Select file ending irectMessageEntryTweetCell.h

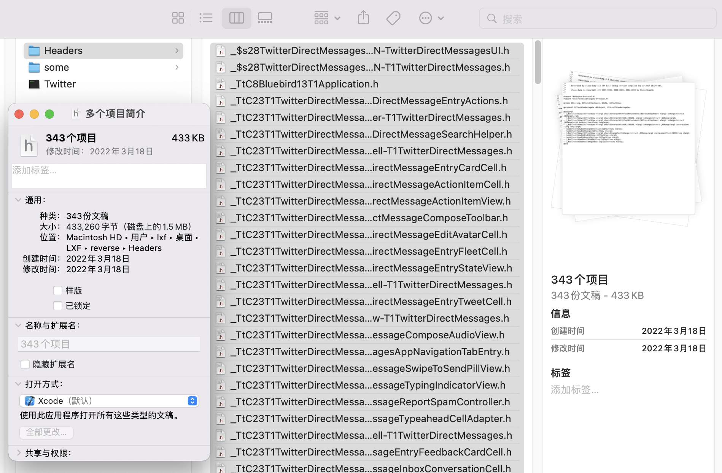(367, 302)
